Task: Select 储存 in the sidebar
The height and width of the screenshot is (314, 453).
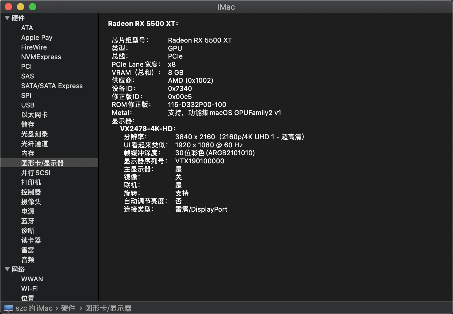Action: (28, 124)
